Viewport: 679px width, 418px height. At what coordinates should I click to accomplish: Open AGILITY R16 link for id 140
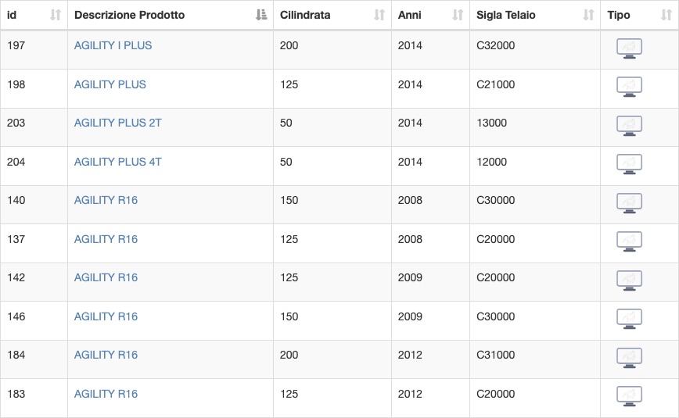[106, 200]
